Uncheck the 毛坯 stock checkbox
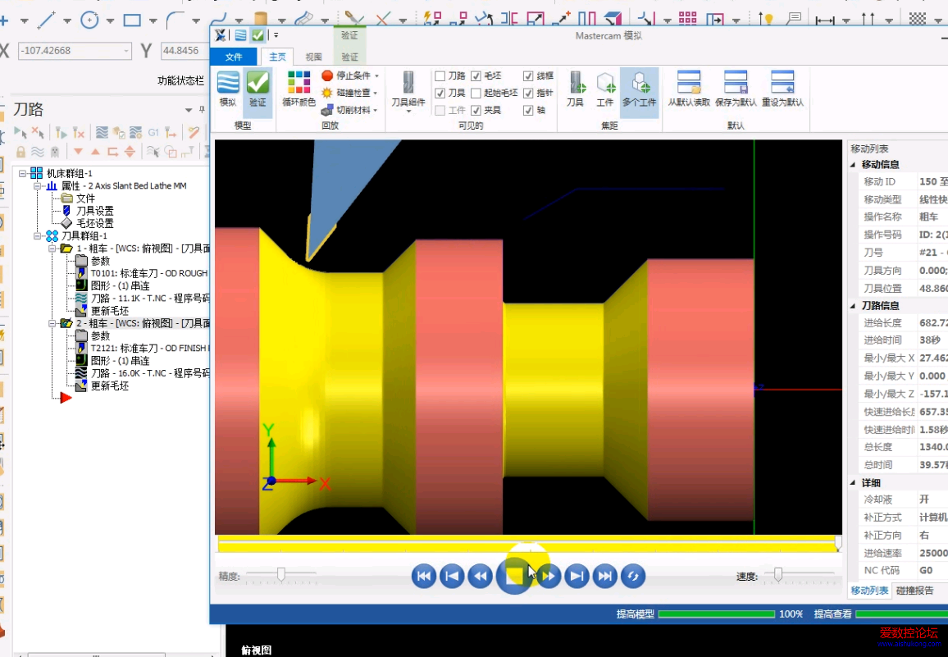Viewport: 948px width, 657px height. (476, 75)
